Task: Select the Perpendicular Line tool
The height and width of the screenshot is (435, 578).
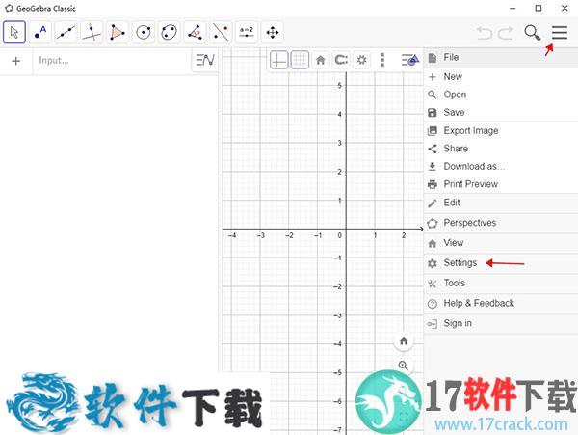Action: point(92,33)
